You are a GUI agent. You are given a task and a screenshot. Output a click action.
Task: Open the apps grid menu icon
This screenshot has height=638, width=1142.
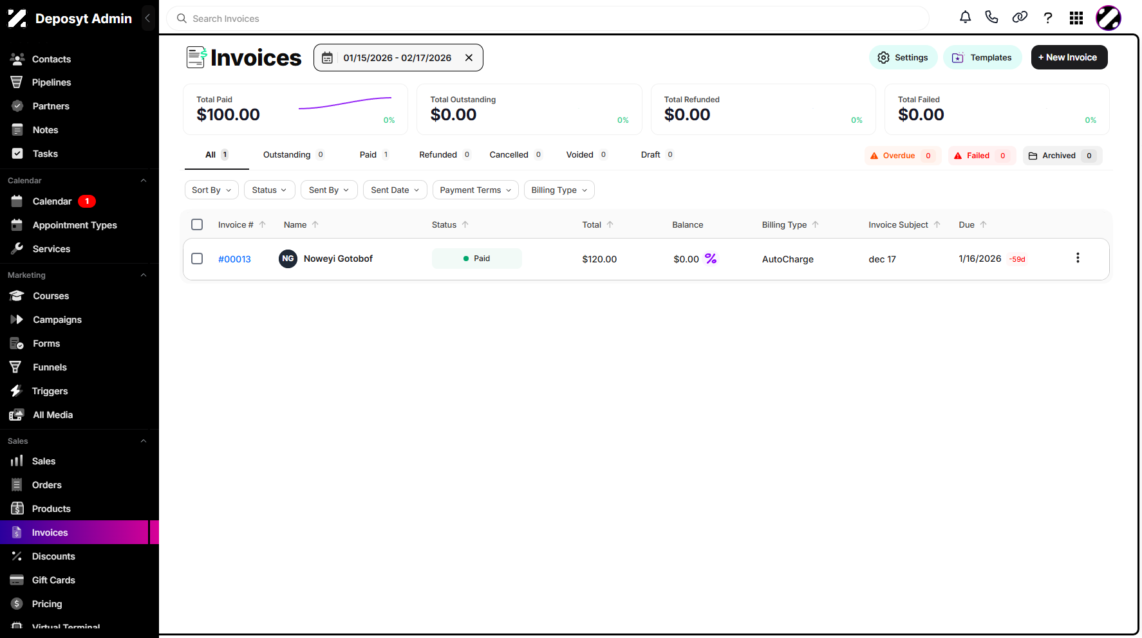pyautogui.click(x=1076, y=18)
